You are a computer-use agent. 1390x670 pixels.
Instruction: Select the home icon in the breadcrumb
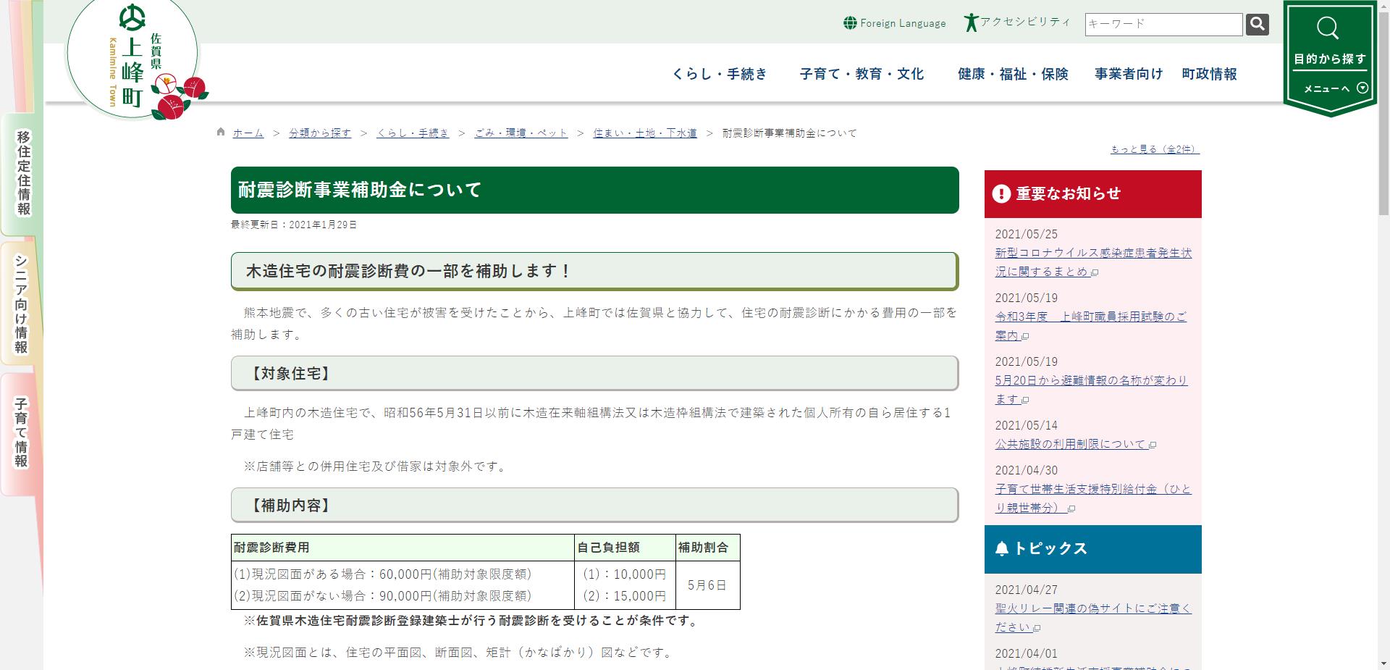(x=219, y=133)
